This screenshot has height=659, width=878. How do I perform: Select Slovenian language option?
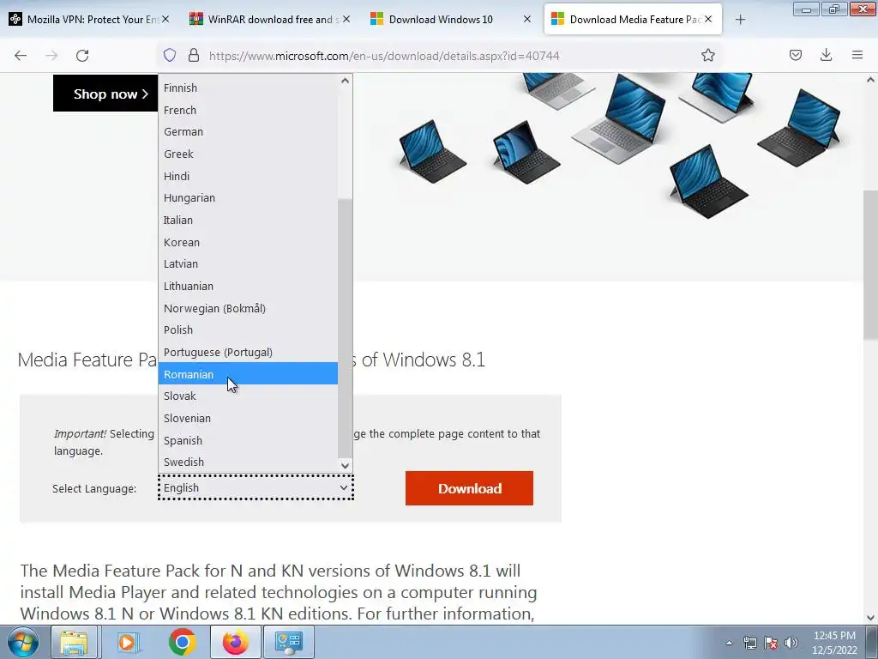pos(248,418)
